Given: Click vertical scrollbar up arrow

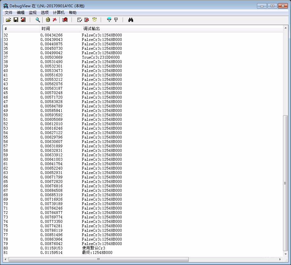Looking at the screenshot, I should [286, 28].
